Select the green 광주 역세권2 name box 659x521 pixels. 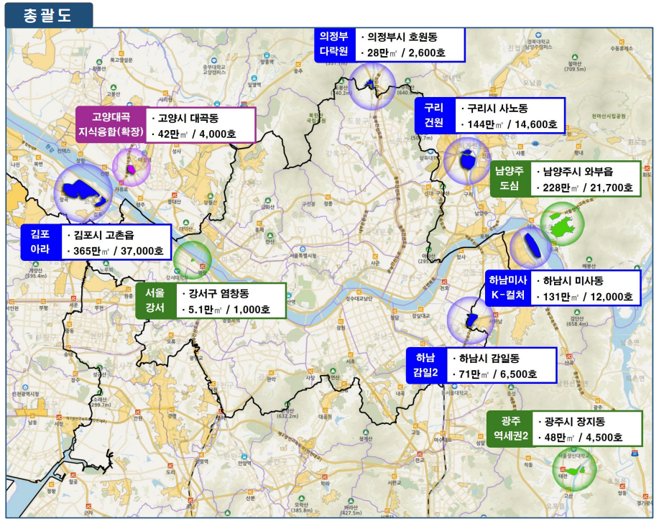point(511,428)
